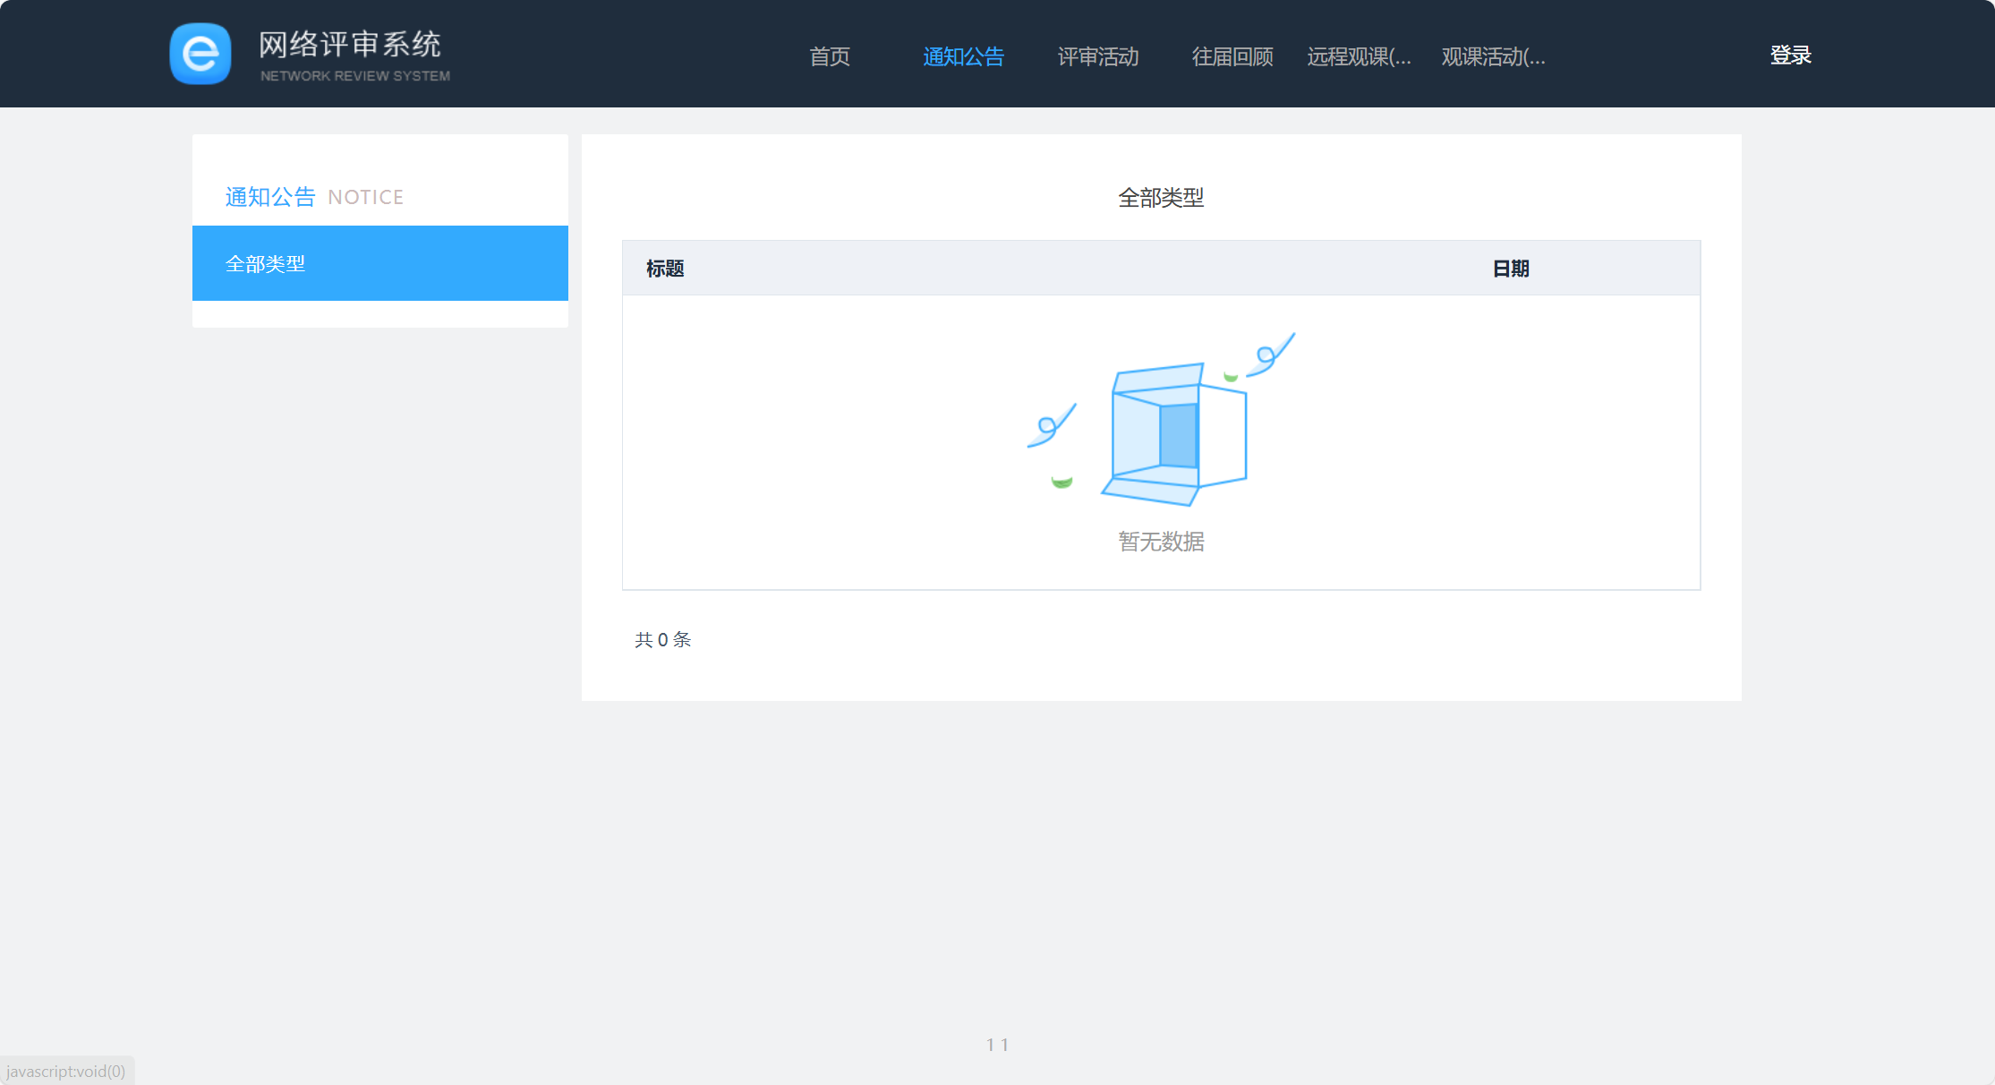
Task: Click the 网络评审系统 site title
Action: pyautogui.click(x=350, y=44)
